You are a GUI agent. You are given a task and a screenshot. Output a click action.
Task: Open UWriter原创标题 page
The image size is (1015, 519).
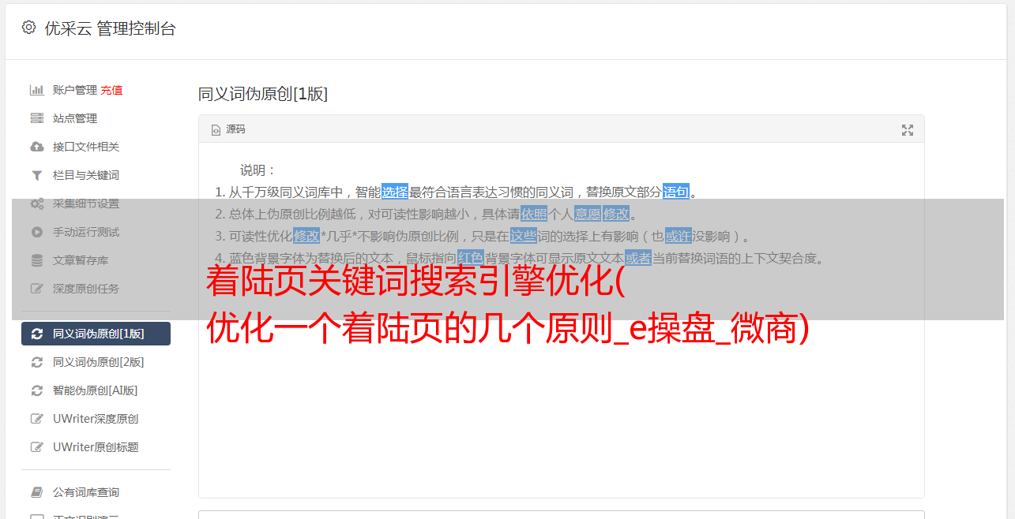coord(96,447)
